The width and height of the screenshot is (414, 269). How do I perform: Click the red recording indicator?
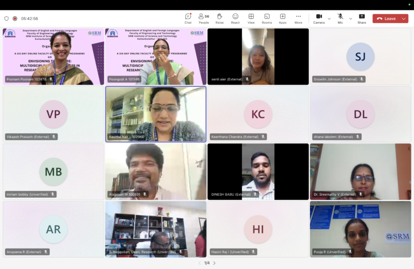click(x=15, y=18)
